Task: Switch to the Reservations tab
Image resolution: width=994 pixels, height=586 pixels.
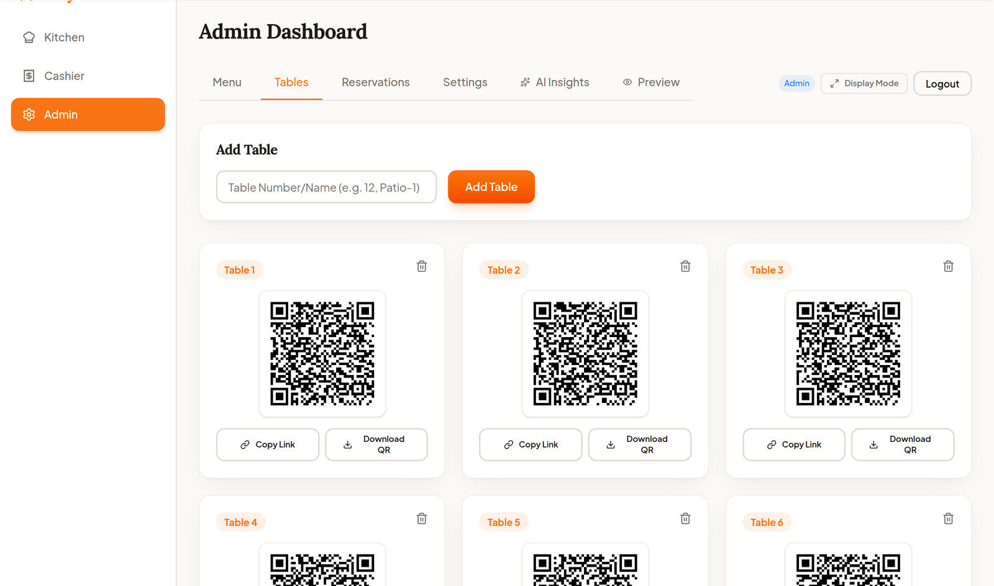Action: coord(376,82)
